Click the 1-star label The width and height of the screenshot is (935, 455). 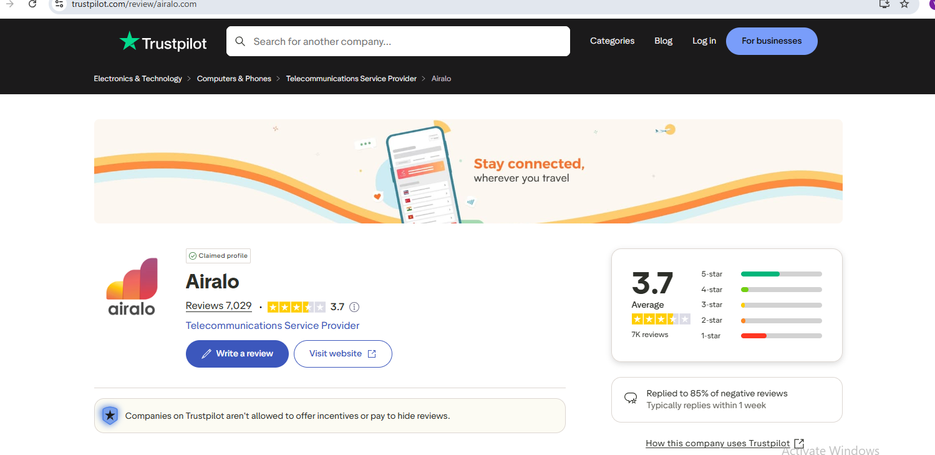[710, 336]
